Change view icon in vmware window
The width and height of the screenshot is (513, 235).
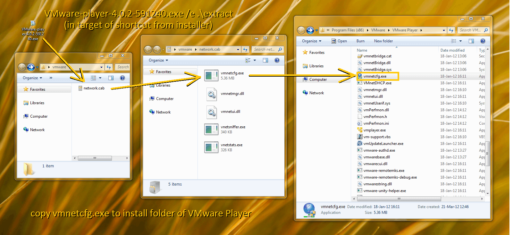click(93, 78)
